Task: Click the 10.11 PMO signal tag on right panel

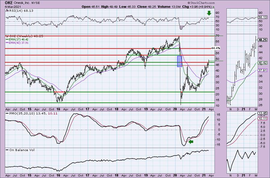Action: [x=263, y=118]
